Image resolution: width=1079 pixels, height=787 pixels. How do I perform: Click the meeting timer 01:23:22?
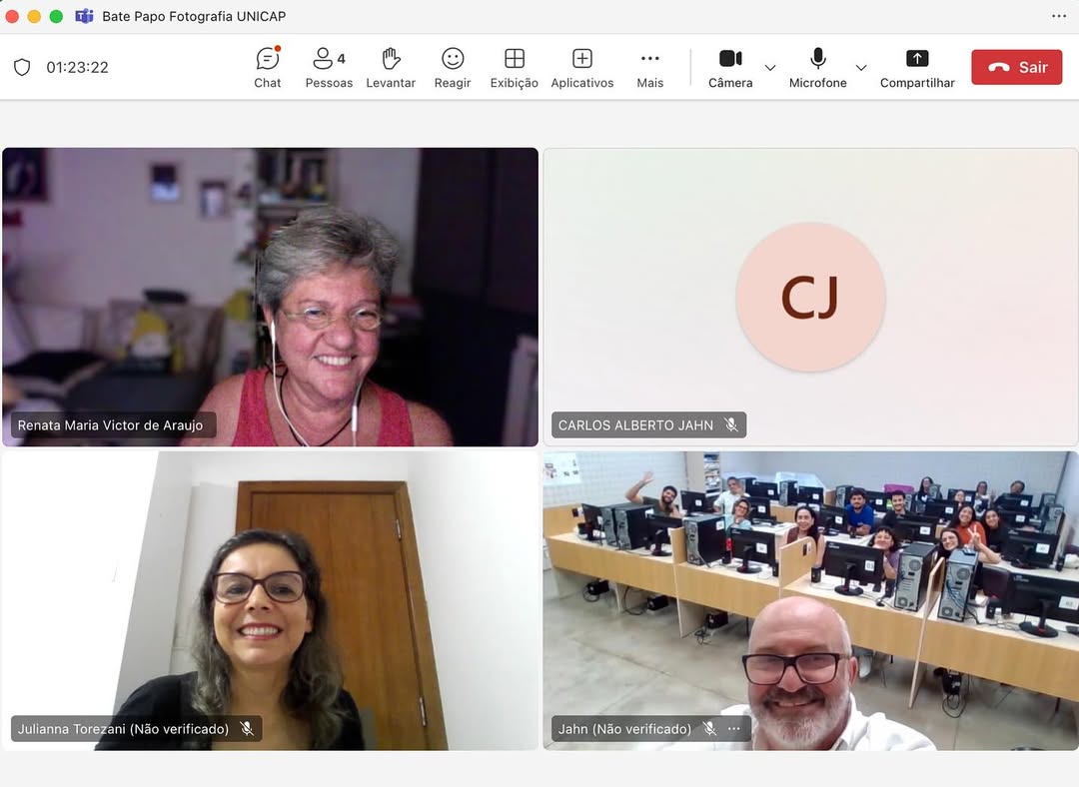77,68
